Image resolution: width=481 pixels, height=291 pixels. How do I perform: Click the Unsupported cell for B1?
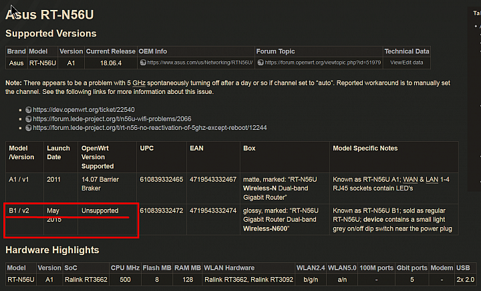108,220
